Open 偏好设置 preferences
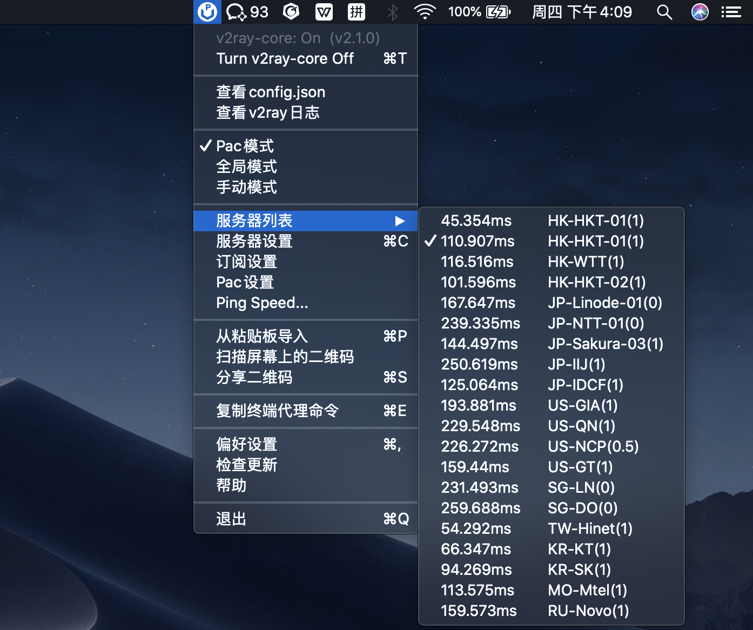Image resolution: width=753 pixels, height=630 pixels. pyautogui.click(x=306, y=444)
